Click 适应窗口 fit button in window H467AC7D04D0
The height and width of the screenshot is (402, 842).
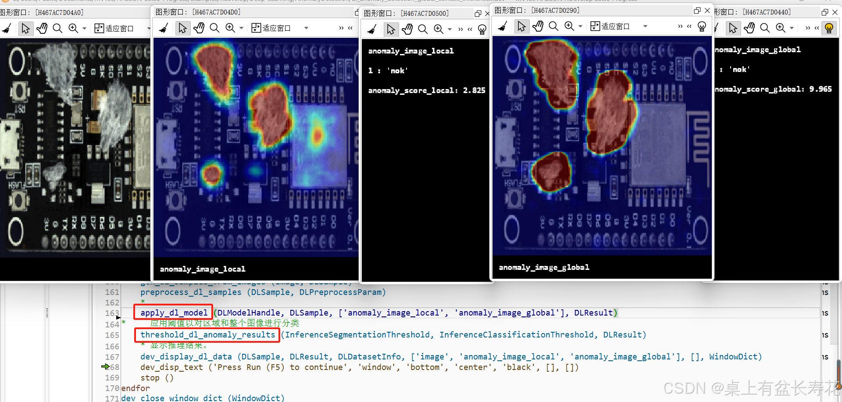(271, 28)
